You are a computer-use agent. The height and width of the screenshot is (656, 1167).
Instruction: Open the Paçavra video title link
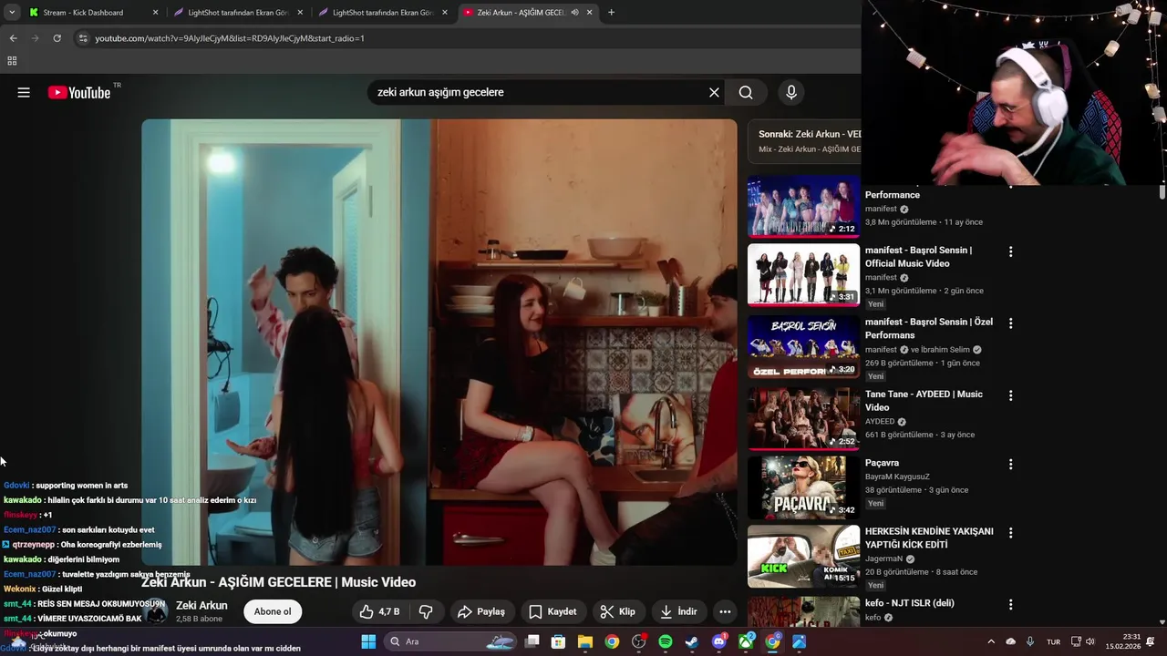point(882,463)
